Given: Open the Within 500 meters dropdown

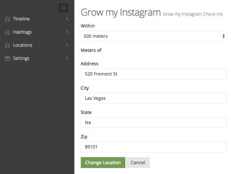Looking at the screenshot, I should 153,36.
